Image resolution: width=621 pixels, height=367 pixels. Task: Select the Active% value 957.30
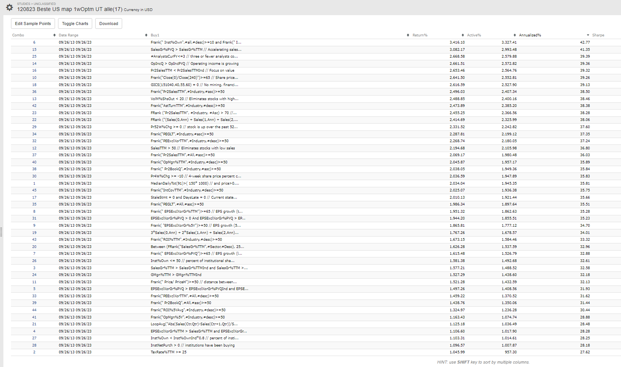511,352
